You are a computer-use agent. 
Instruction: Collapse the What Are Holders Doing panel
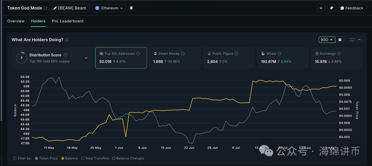coord(359,40)
